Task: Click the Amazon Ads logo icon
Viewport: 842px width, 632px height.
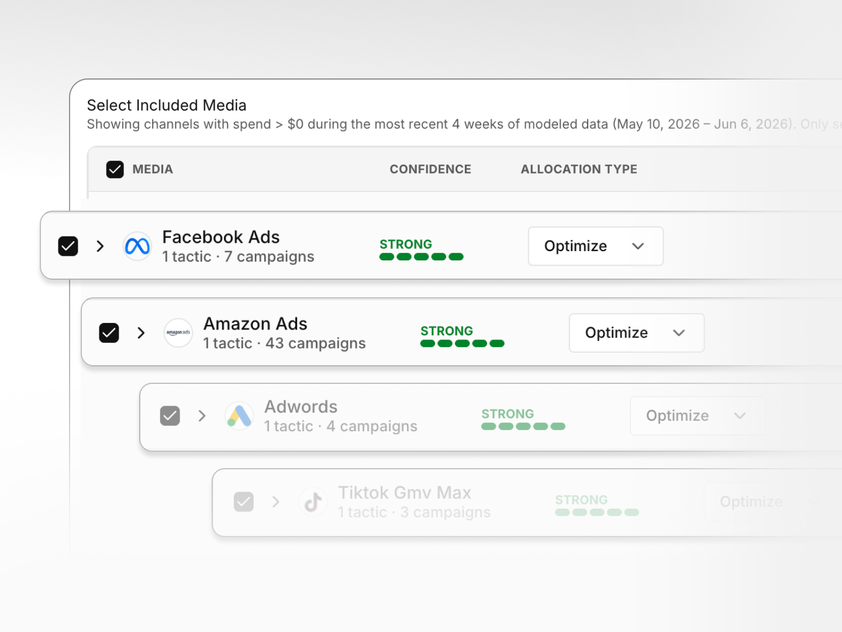Action: click(x=178, y=333)
